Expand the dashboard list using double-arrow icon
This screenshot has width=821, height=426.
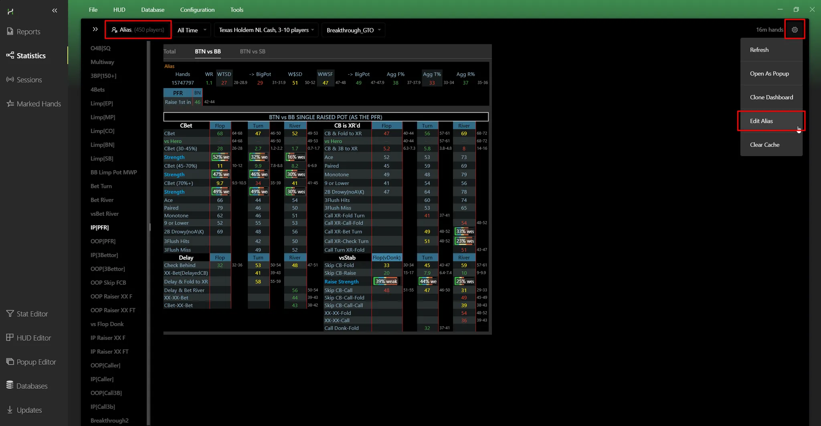coord(95,29)
